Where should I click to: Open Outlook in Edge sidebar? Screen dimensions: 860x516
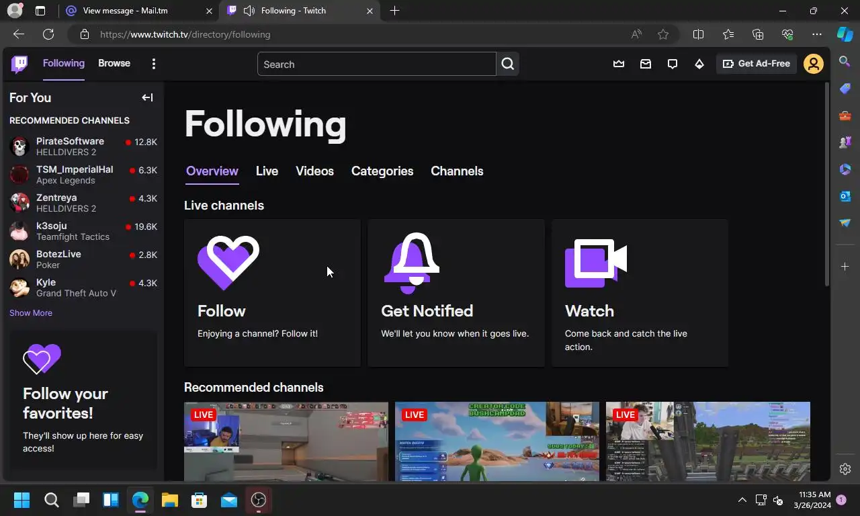[845, 196]
